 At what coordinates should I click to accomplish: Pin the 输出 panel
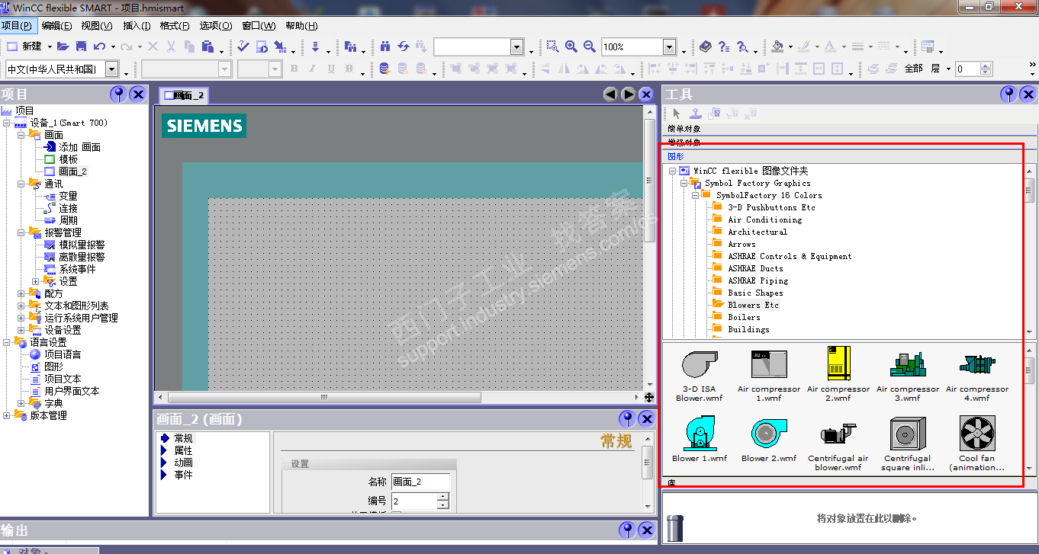coord(627,530)
